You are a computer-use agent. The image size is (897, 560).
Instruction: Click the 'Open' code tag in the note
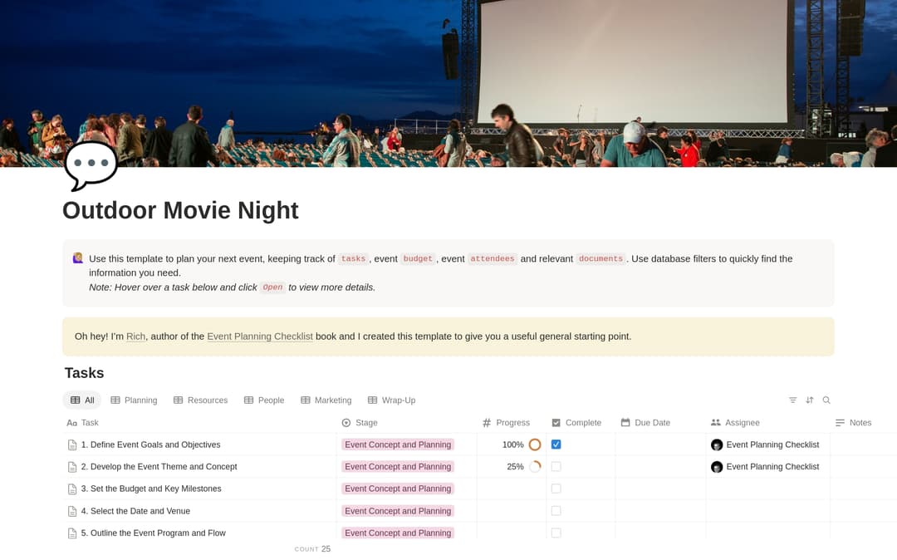(x=272, y=287)
